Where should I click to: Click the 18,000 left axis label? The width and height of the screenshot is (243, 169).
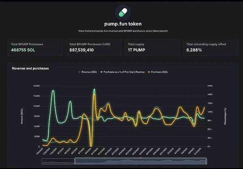36,86
